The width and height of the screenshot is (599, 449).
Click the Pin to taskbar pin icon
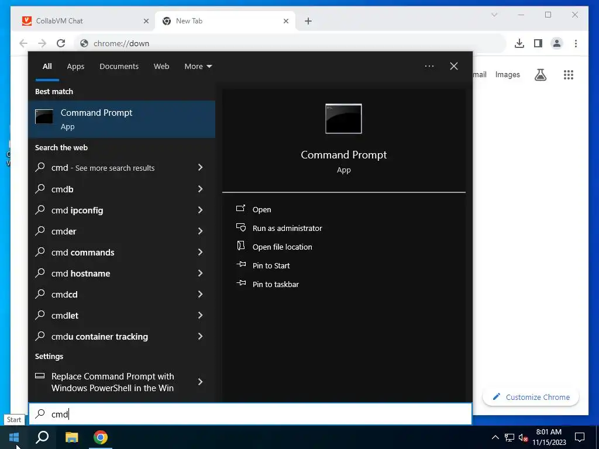[241, 283]
